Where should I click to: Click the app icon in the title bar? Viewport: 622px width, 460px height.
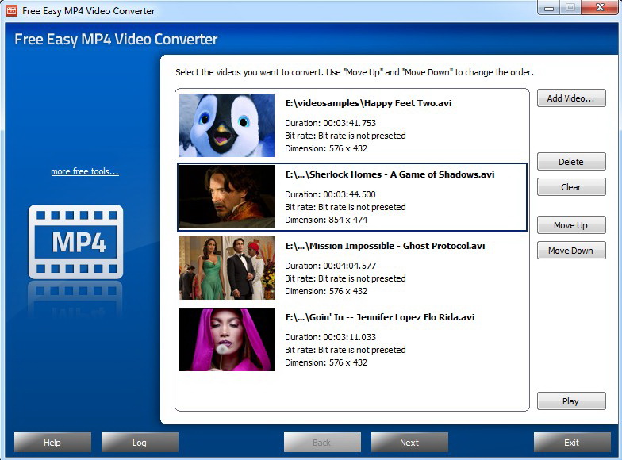[11, 11]
